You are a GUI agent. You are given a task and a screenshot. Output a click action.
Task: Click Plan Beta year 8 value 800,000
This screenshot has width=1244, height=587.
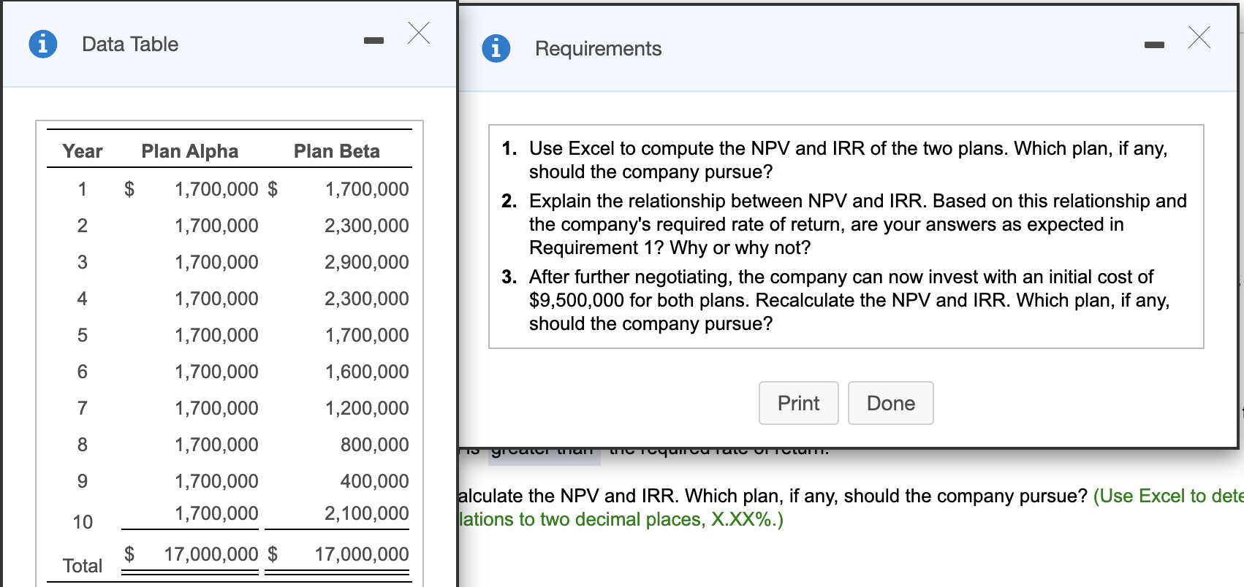(x=375, y=445)
